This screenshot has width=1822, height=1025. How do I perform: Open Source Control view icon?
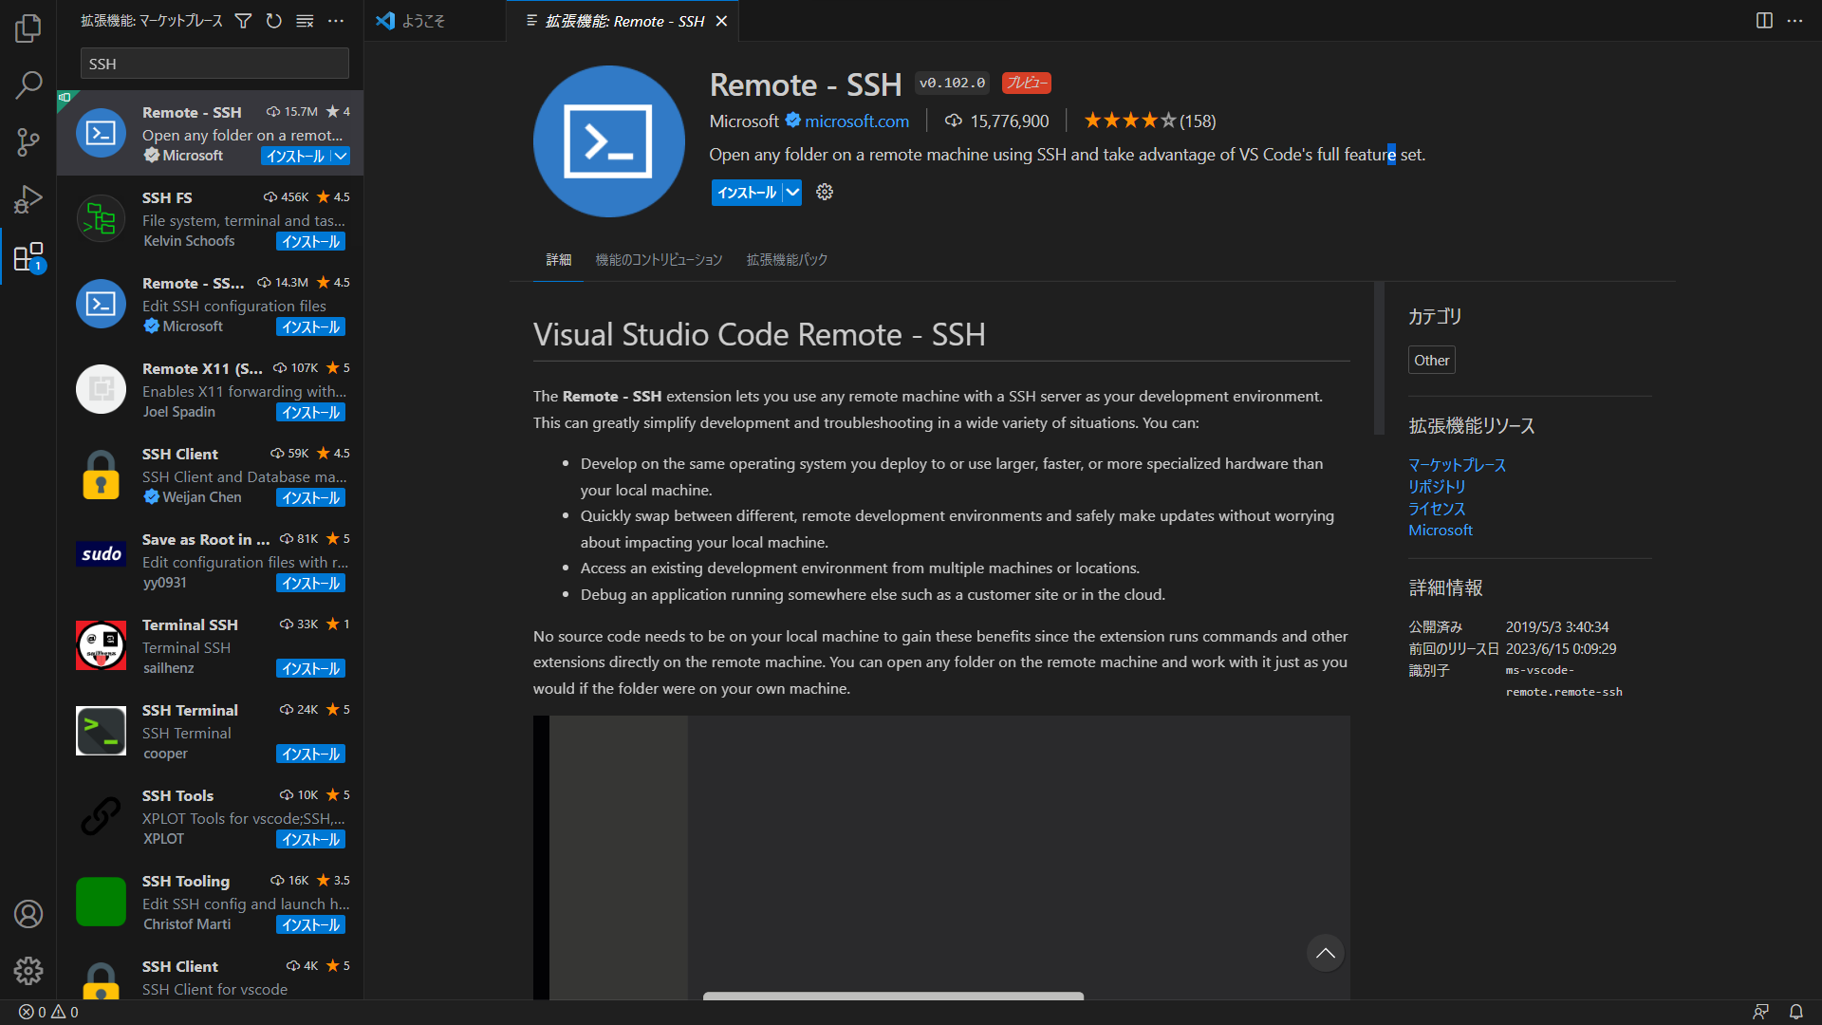(x=28, y=142)
